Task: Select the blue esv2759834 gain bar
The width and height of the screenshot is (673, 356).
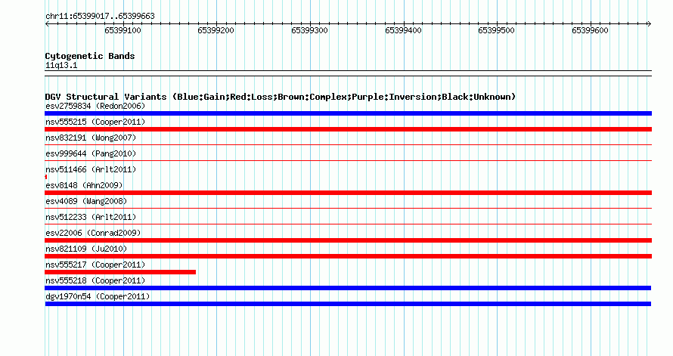Action: coord(348,113)
